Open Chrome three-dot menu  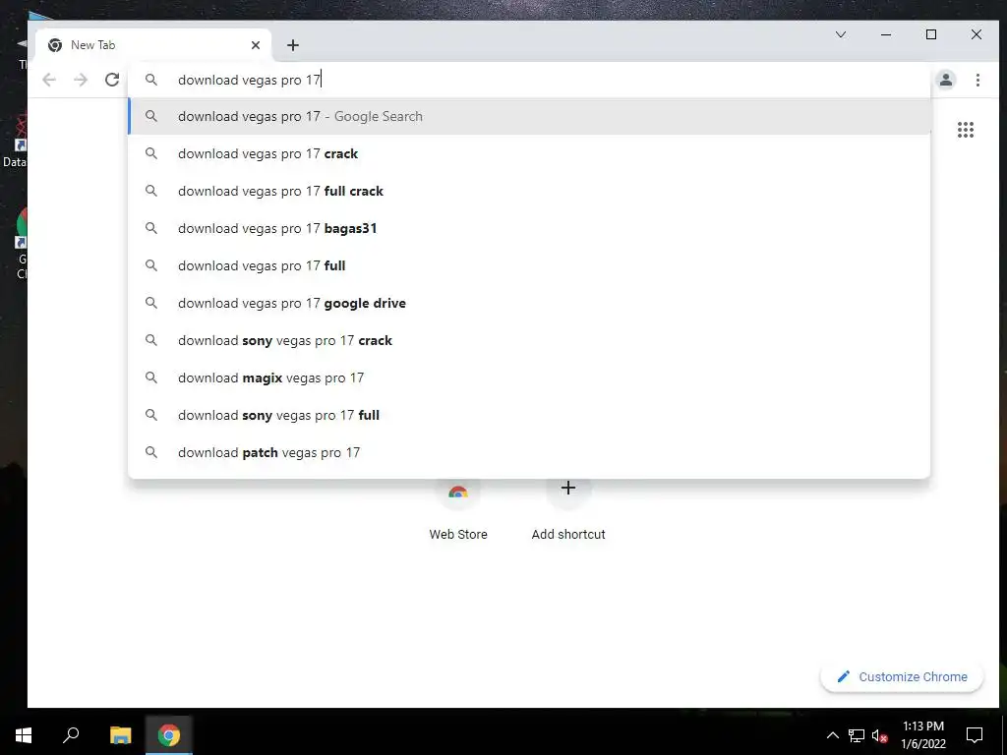click(x=977, y=80)
